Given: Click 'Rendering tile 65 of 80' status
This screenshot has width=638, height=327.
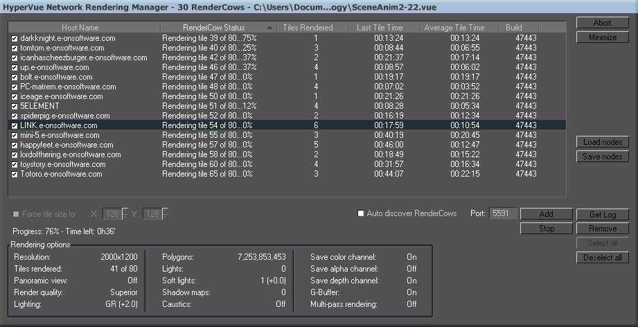Looking at the screenshot, I should click(207, 174).
